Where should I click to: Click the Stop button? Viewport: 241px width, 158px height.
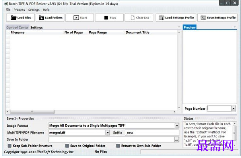coord(109,17)
